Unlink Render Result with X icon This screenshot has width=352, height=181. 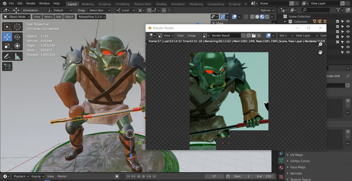[259, 36]
